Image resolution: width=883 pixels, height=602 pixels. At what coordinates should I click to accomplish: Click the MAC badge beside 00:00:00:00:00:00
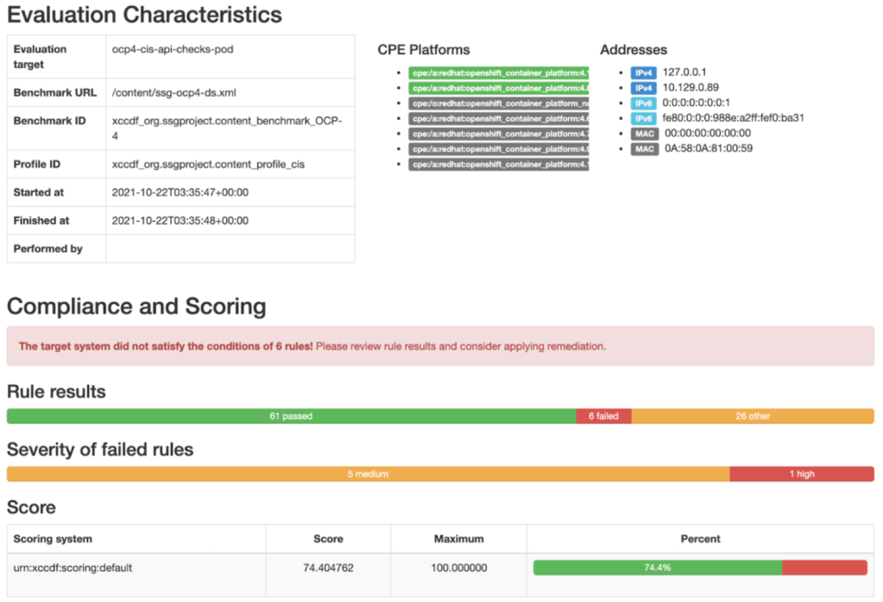pos(644,133)
